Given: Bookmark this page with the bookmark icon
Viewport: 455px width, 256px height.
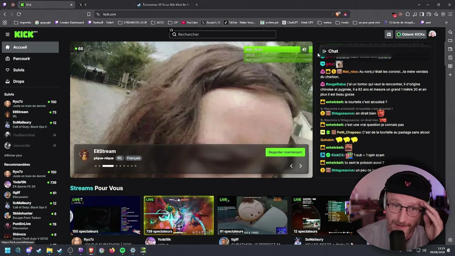Looking at the screenshot, I should (89, 14).
